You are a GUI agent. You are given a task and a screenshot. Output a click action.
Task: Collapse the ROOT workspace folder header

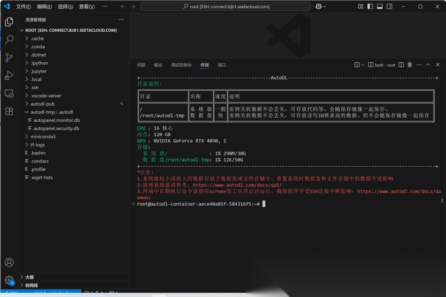pos(74,30)
